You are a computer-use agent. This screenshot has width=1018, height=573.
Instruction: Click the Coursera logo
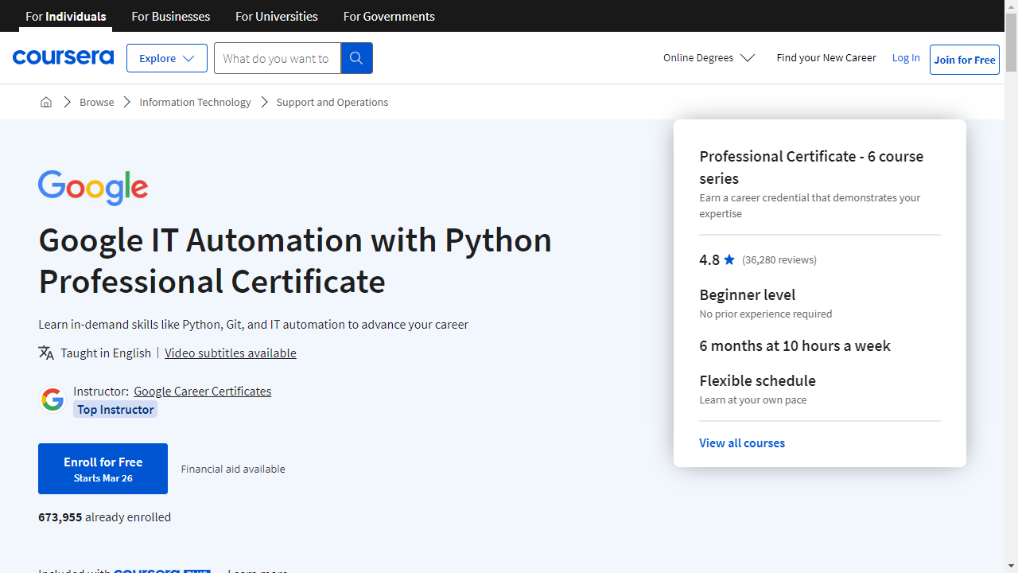63,57
